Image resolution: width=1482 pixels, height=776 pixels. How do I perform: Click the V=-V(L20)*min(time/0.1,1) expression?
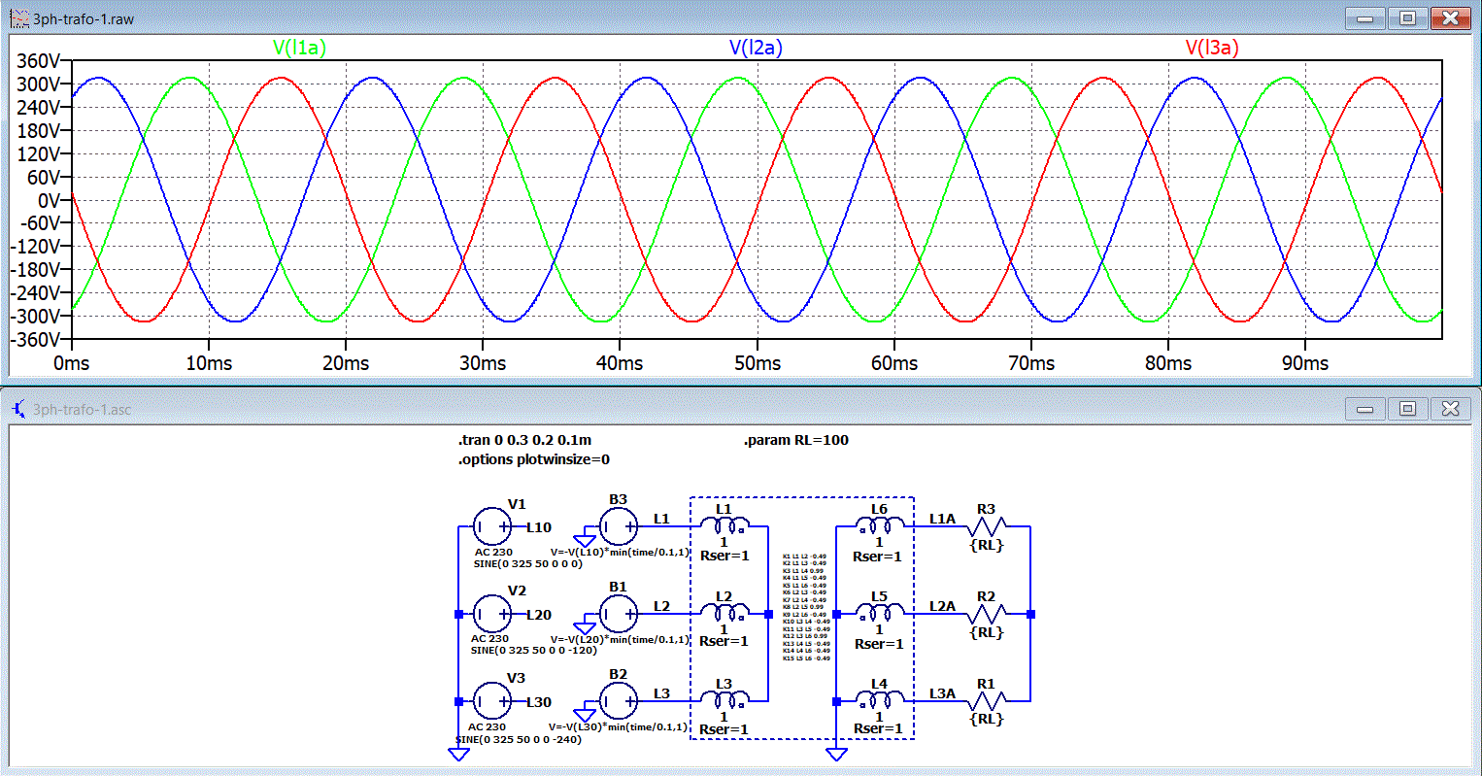point(619,640)
